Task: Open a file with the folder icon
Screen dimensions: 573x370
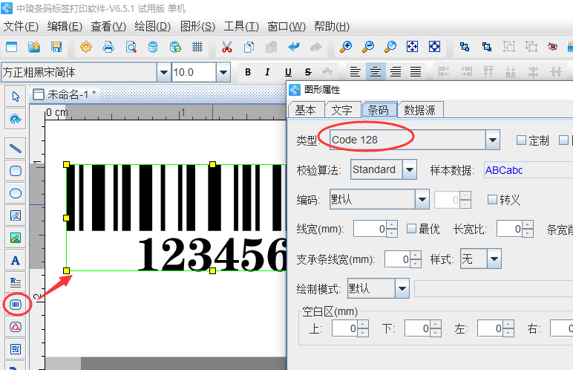Action: 34,47
